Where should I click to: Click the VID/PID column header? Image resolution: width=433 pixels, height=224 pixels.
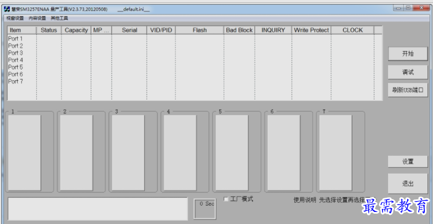pyautogui.click(x=161, y=30)
